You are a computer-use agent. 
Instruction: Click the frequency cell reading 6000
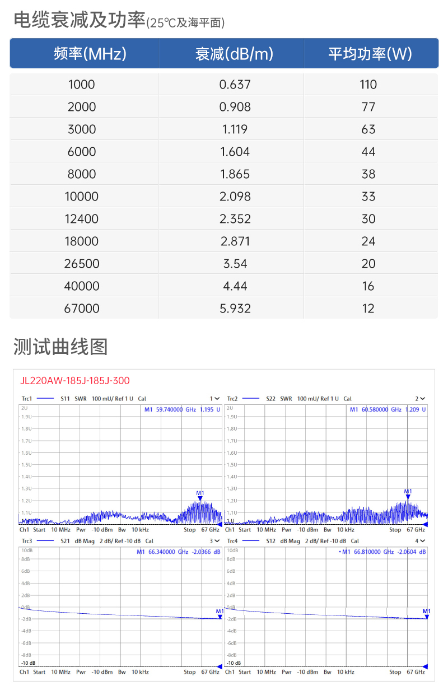(82, 152)
